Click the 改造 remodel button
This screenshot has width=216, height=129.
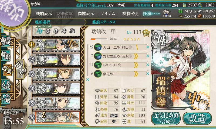[x=197, y=118]
